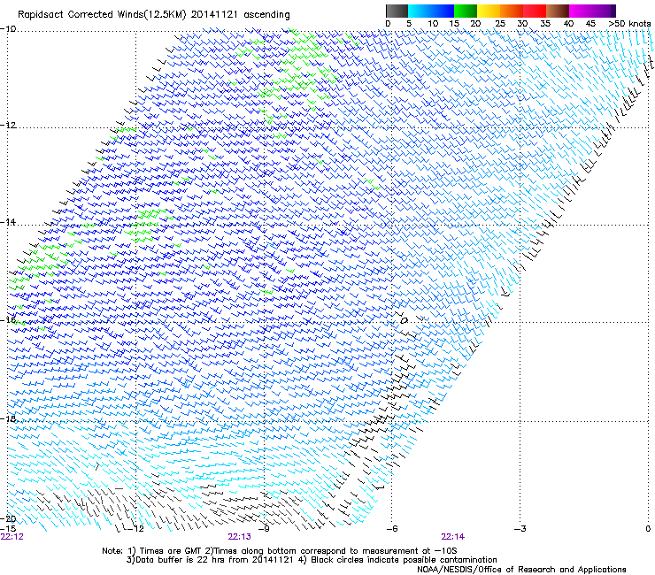Click the word 'ascending' in the title
The width and height of the screenshot is (655, 575).
[266, 15]
